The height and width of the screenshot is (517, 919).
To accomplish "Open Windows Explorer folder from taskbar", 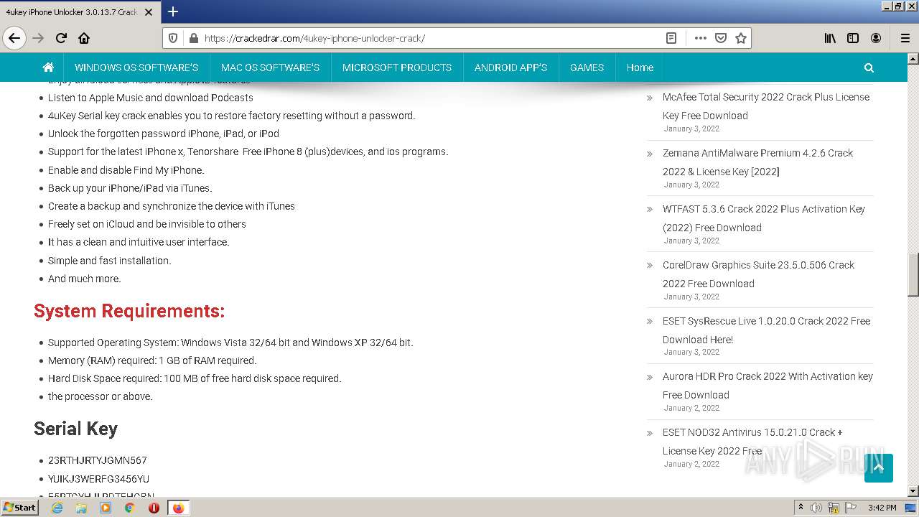I will pos(81,508).
